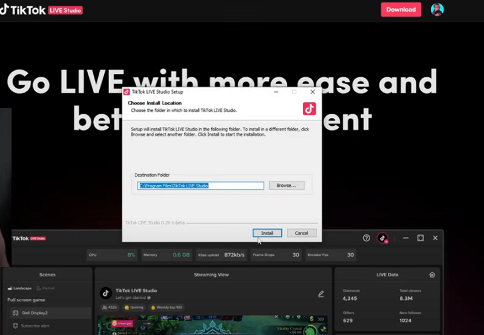Click the game stream preview thumbnail

coord(212,325)
